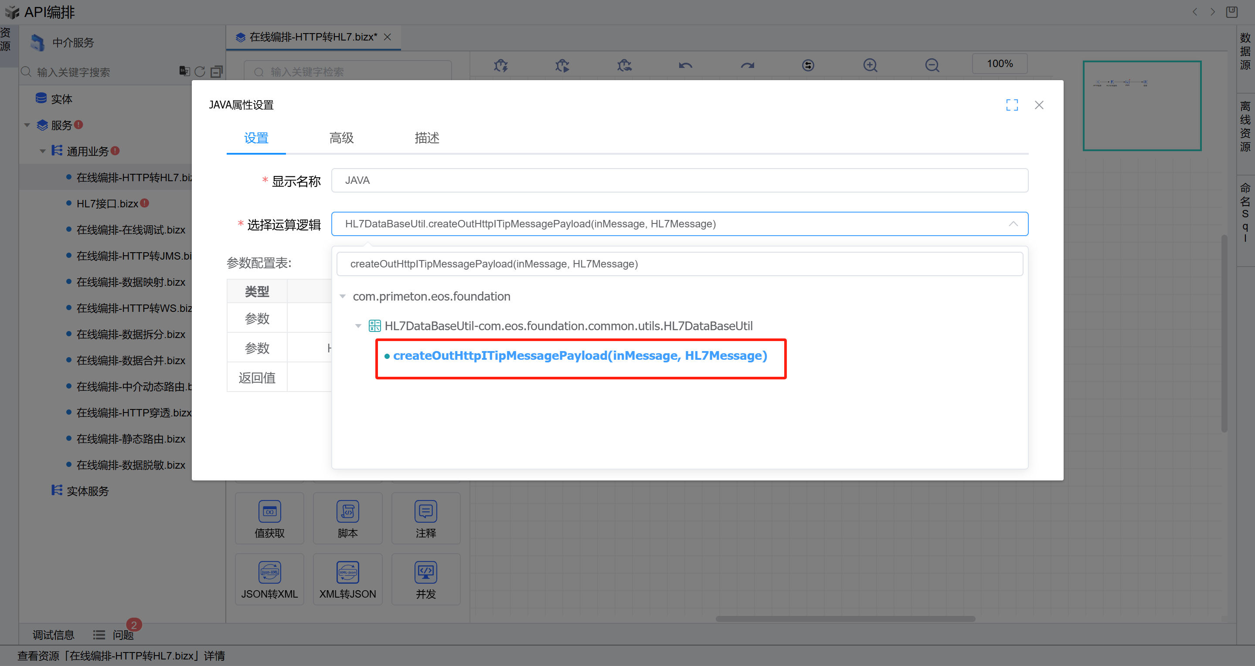
Task: Open the 描述 tab
Action: [x=426, y=138]
